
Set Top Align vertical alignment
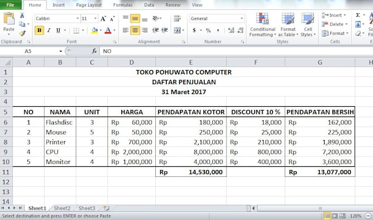(x=126, y=18)
